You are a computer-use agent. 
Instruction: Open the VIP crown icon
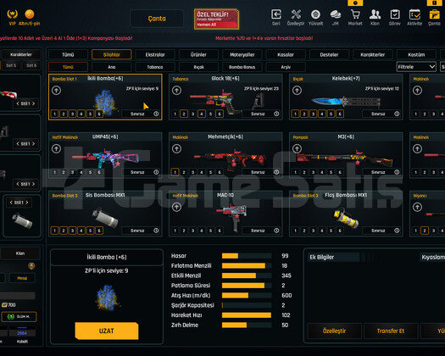[x=12, y=14]
